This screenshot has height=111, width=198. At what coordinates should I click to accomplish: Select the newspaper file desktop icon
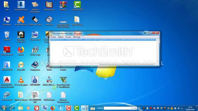coord(35,97)
